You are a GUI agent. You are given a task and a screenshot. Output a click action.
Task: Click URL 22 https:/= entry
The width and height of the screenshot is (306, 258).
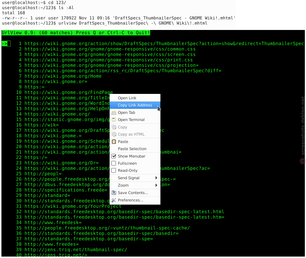[36, 158]
